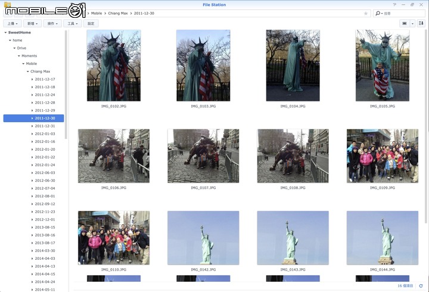Open the 操作 action menu

[52, 23]
